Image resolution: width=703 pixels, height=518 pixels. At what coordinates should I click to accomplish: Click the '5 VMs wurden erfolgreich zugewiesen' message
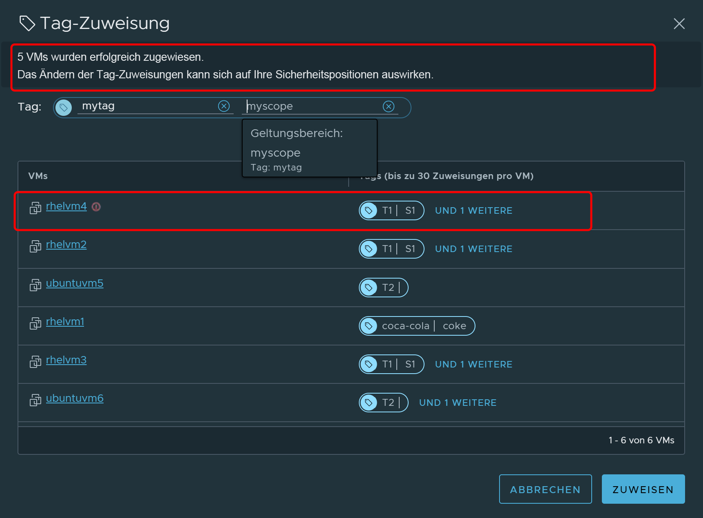tap(111, 57)
